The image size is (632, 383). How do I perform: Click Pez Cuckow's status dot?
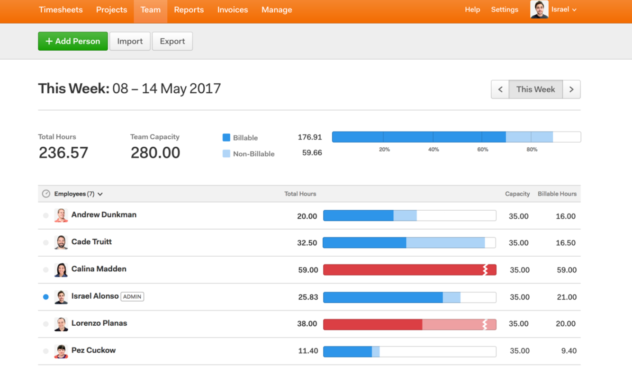46,351
